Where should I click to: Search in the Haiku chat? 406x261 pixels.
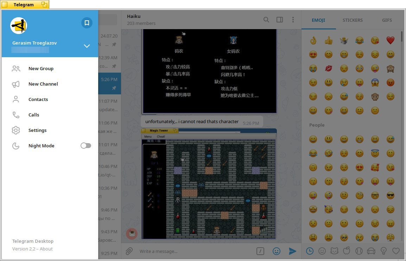tap(266, 20)
